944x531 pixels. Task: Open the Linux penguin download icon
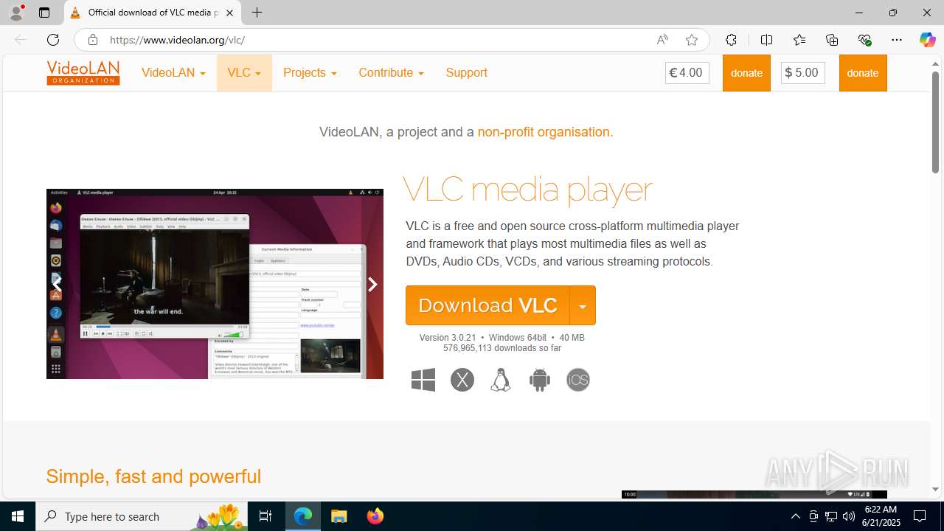501,380
